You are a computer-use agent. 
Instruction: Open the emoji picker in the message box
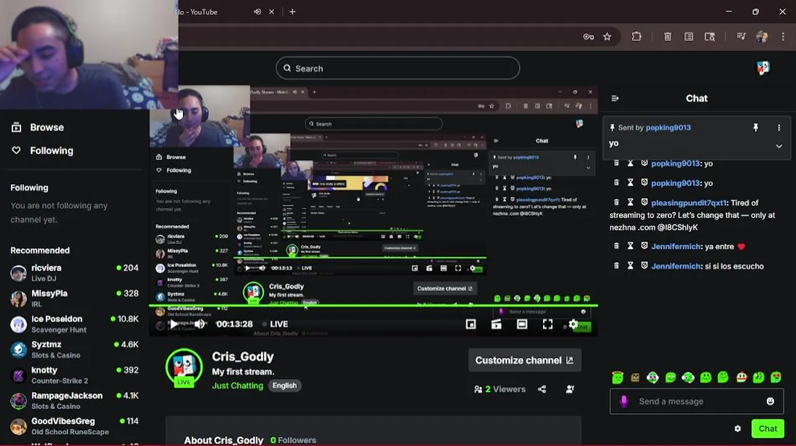(770, 401)
